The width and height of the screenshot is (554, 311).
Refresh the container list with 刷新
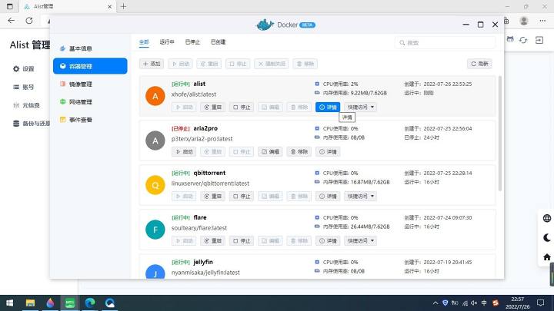(x=479, y=64)
